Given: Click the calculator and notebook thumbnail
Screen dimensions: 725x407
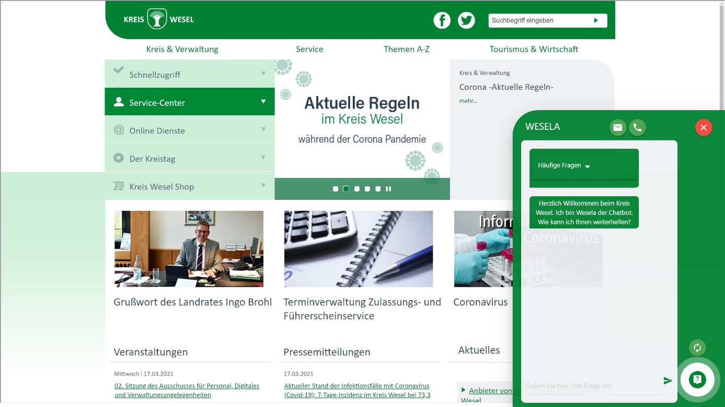Looking at the screenshot, I should click(359, 249).
